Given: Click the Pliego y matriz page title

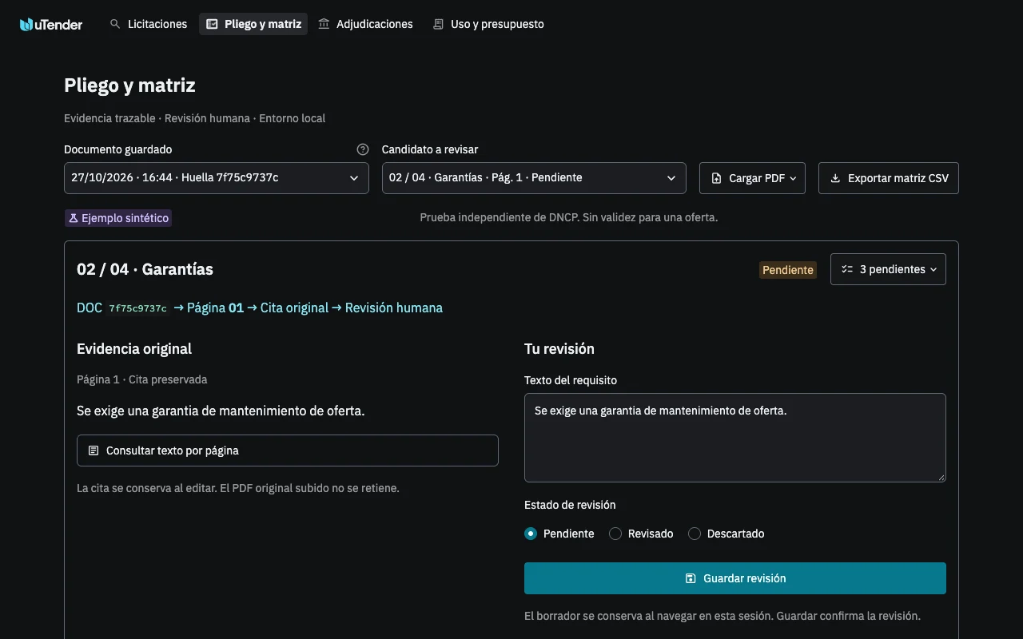Looking at the screenshot, I should (x=129, y=85).
